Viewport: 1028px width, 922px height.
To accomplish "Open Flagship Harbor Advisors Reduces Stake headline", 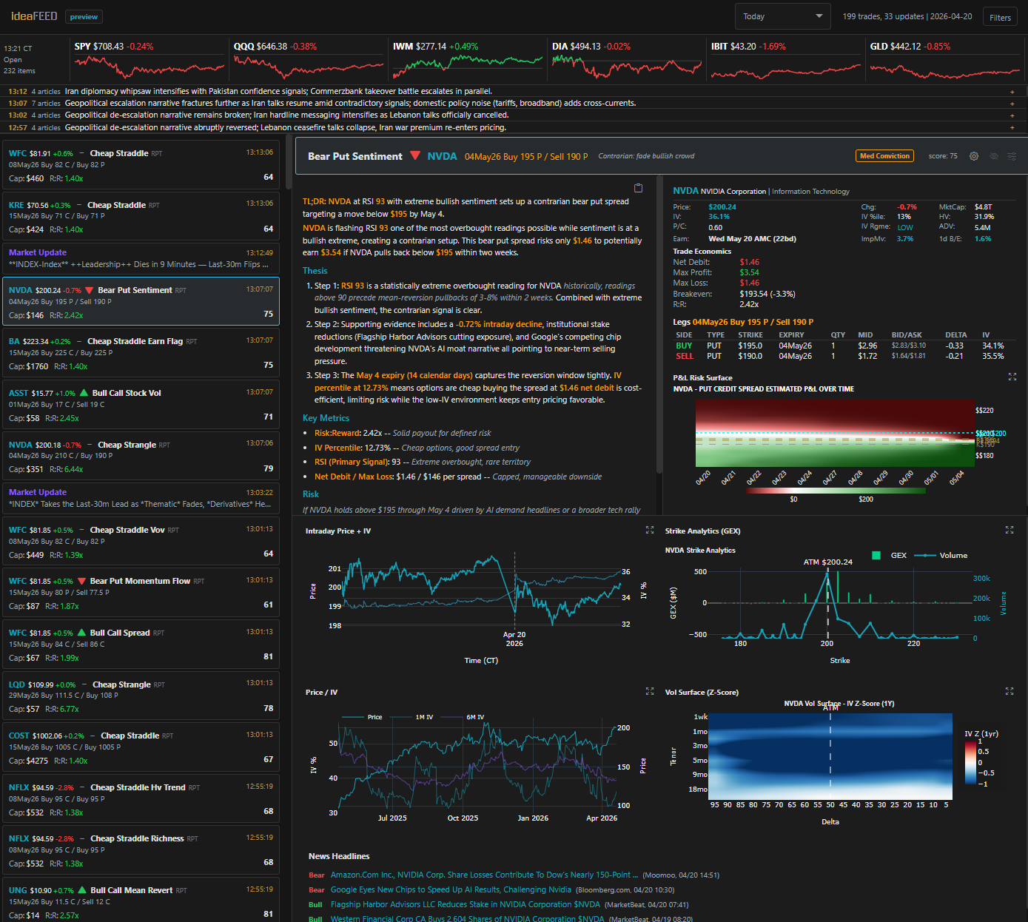I will (x=466, y=904).
